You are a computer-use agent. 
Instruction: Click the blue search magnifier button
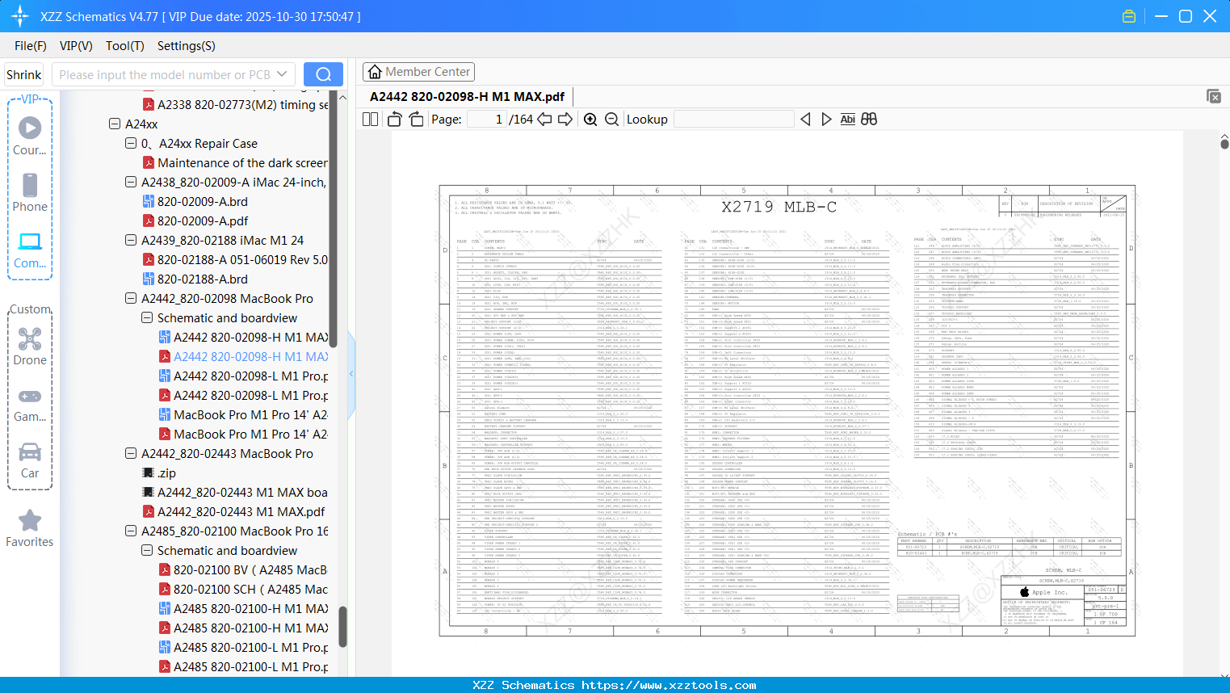click(x=323, y=74)
